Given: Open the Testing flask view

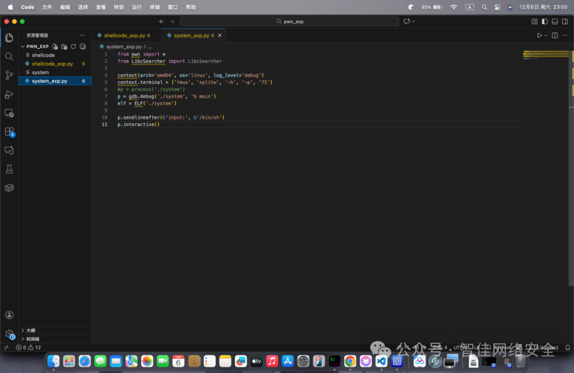Looking at the screenshot, I should point(9,169).
